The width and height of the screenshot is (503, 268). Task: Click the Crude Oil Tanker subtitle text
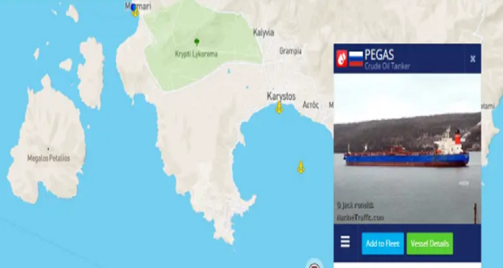point(387,66)
